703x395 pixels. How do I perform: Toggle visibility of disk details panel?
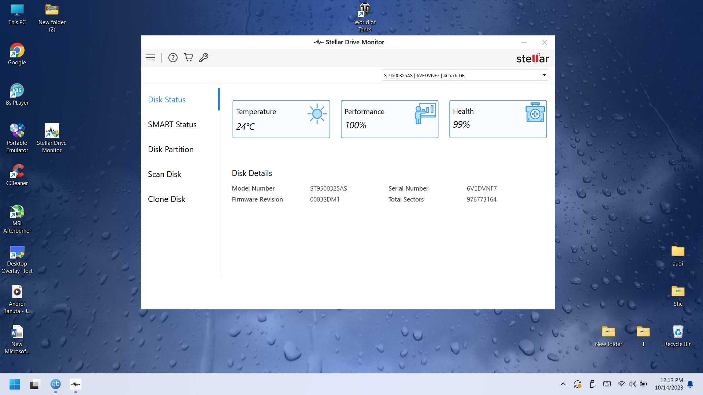[150, 57]
